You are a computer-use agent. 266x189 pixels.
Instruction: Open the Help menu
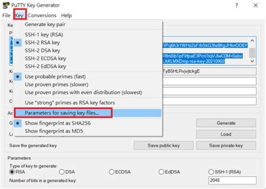(66, 15)
